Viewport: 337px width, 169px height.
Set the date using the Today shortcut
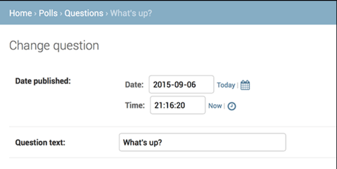[x=226, y=85]
